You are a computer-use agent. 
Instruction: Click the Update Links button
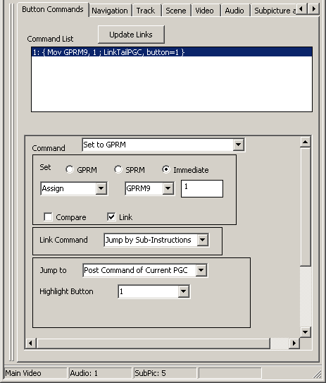[131, 35]
